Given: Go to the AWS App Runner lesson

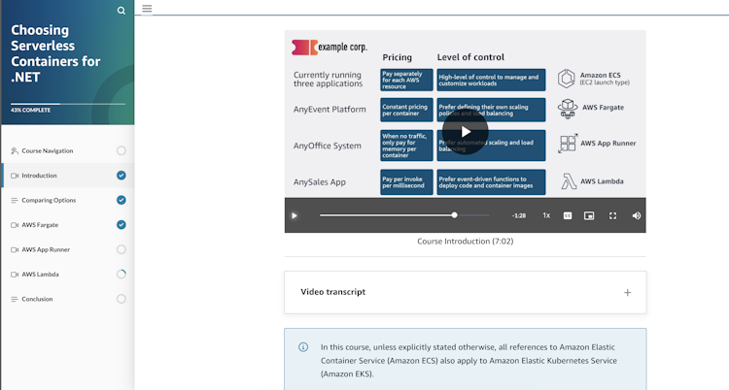Looking at the screenshot, I should pyautogui.click(x=68, y=249).
